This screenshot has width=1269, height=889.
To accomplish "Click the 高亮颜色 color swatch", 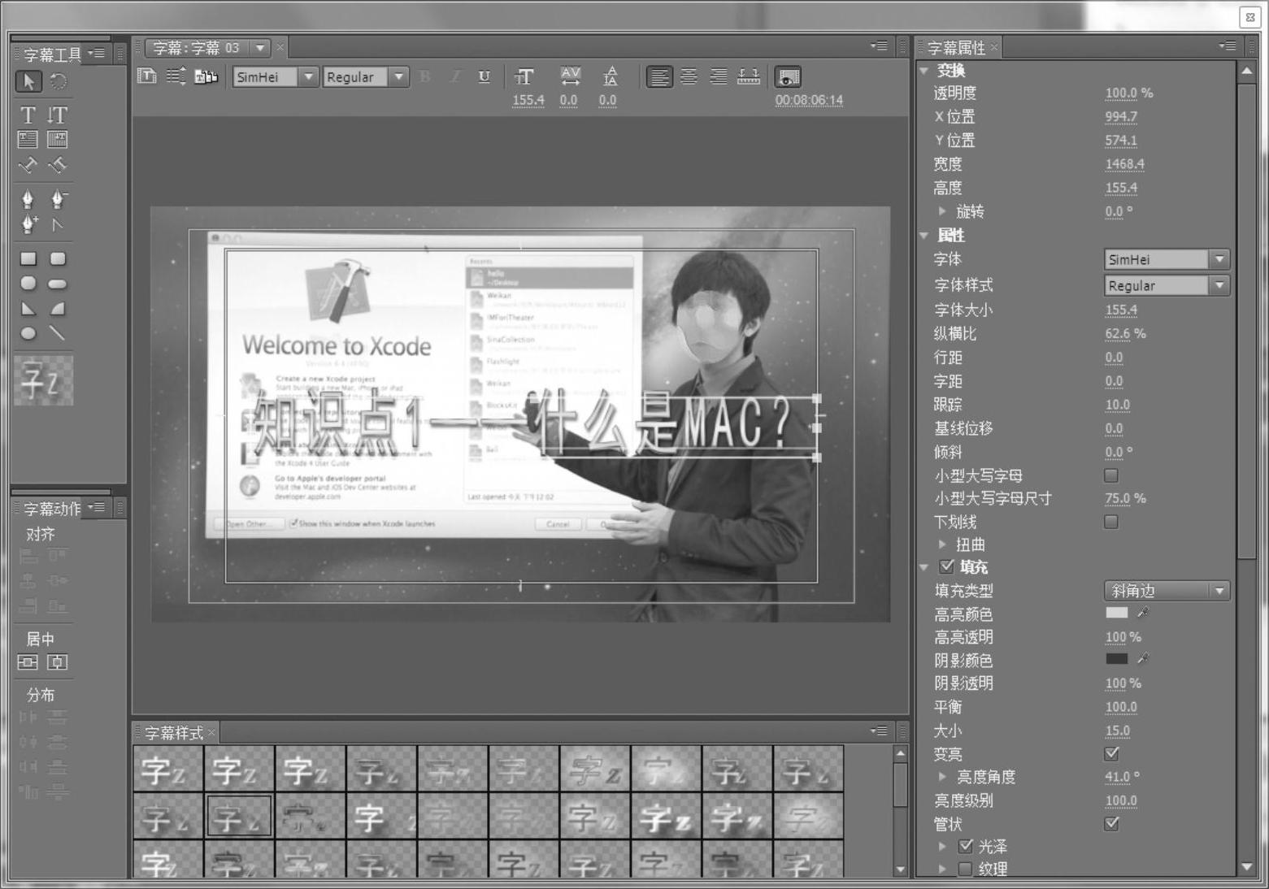I will pos(1117,613).
